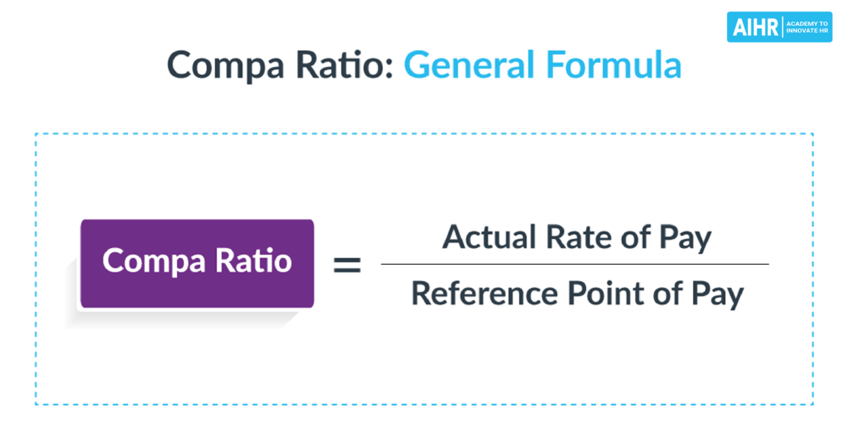Screen dimensions: 847x443
Task: Click the AIHR logo letters
Action: [756, 27]
